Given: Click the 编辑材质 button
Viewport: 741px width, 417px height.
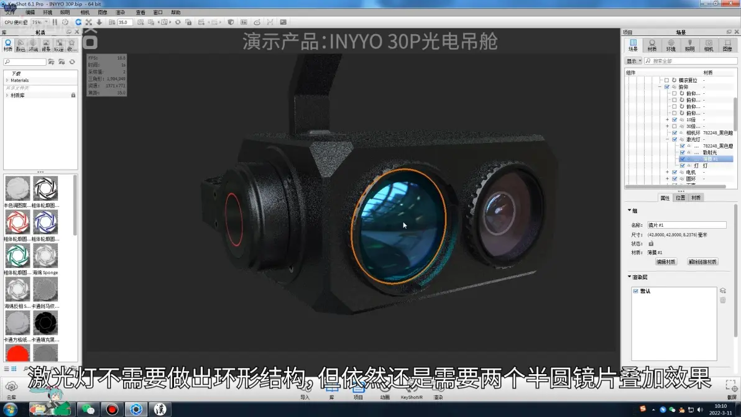Looking at the screenshot, I should click(666, 262).
